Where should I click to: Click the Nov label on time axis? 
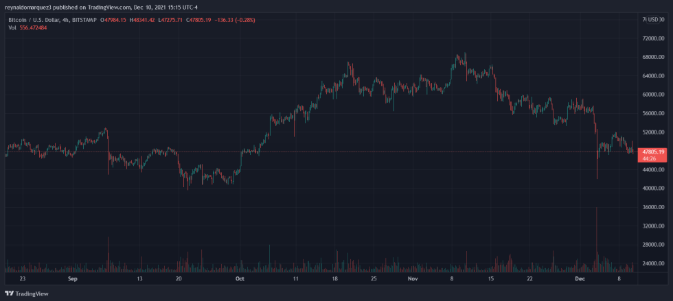[413, 278]
